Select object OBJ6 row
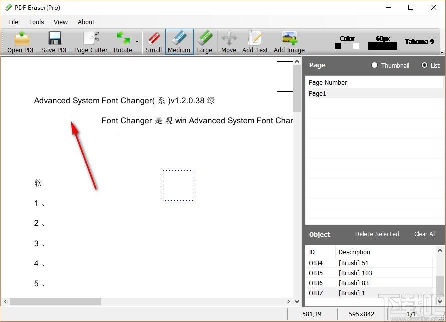The width and height of the screenshot is (446, 322). click(x=371, y=283)
